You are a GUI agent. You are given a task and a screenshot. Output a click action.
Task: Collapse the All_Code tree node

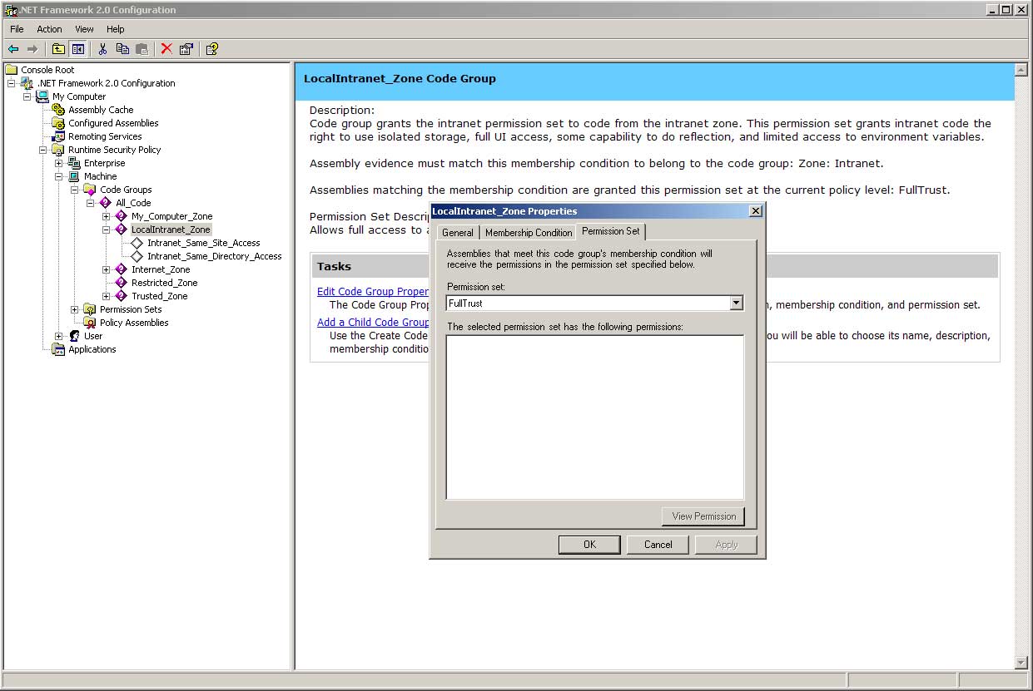pyautogui.click(x=91, y=203)
